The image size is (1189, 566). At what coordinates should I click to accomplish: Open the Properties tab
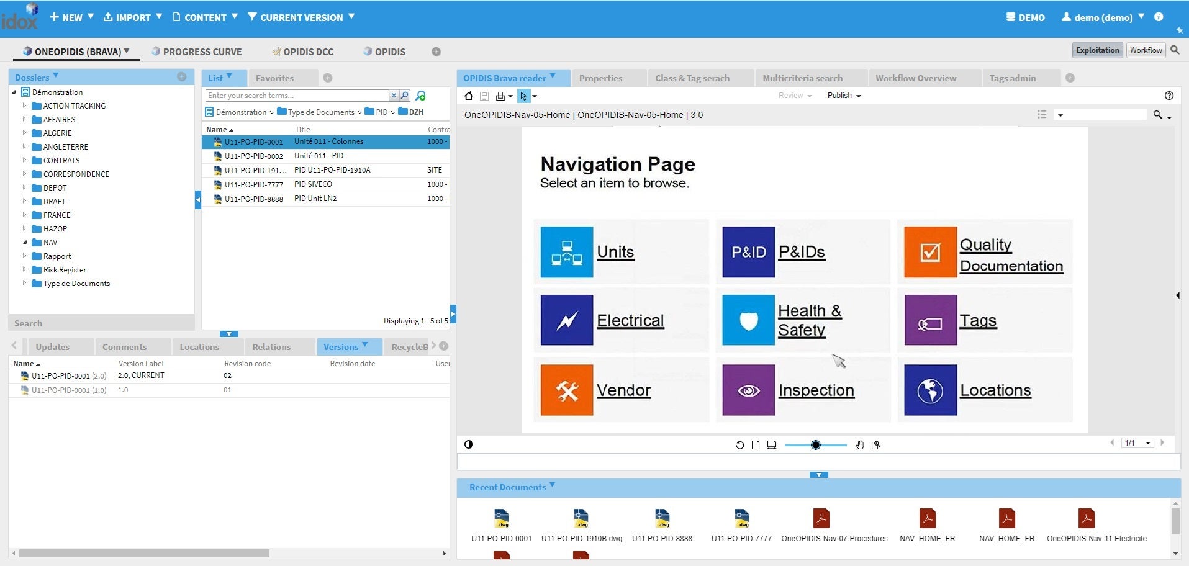600,78
